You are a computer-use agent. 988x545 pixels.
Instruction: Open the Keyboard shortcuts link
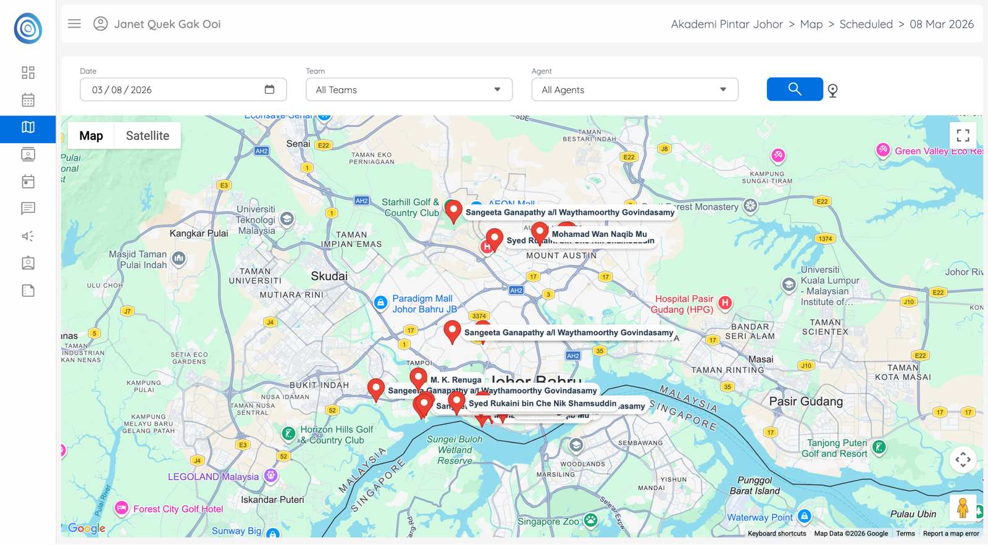tap(776, 534)
